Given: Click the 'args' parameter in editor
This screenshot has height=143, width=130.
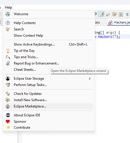Looking at the screenshot, I should pyautogui.click(x=110, y=33).
